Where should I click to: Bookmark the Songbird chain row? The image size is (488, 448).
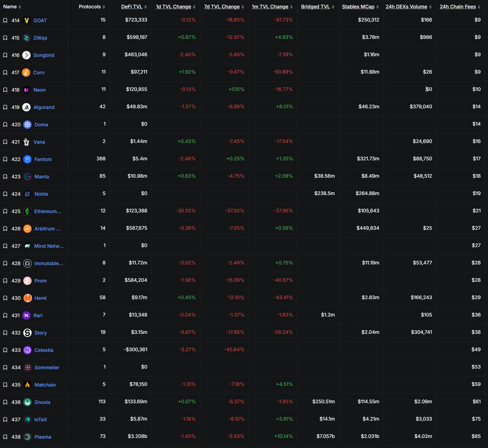pyautogui.click(x=5, y=55)
